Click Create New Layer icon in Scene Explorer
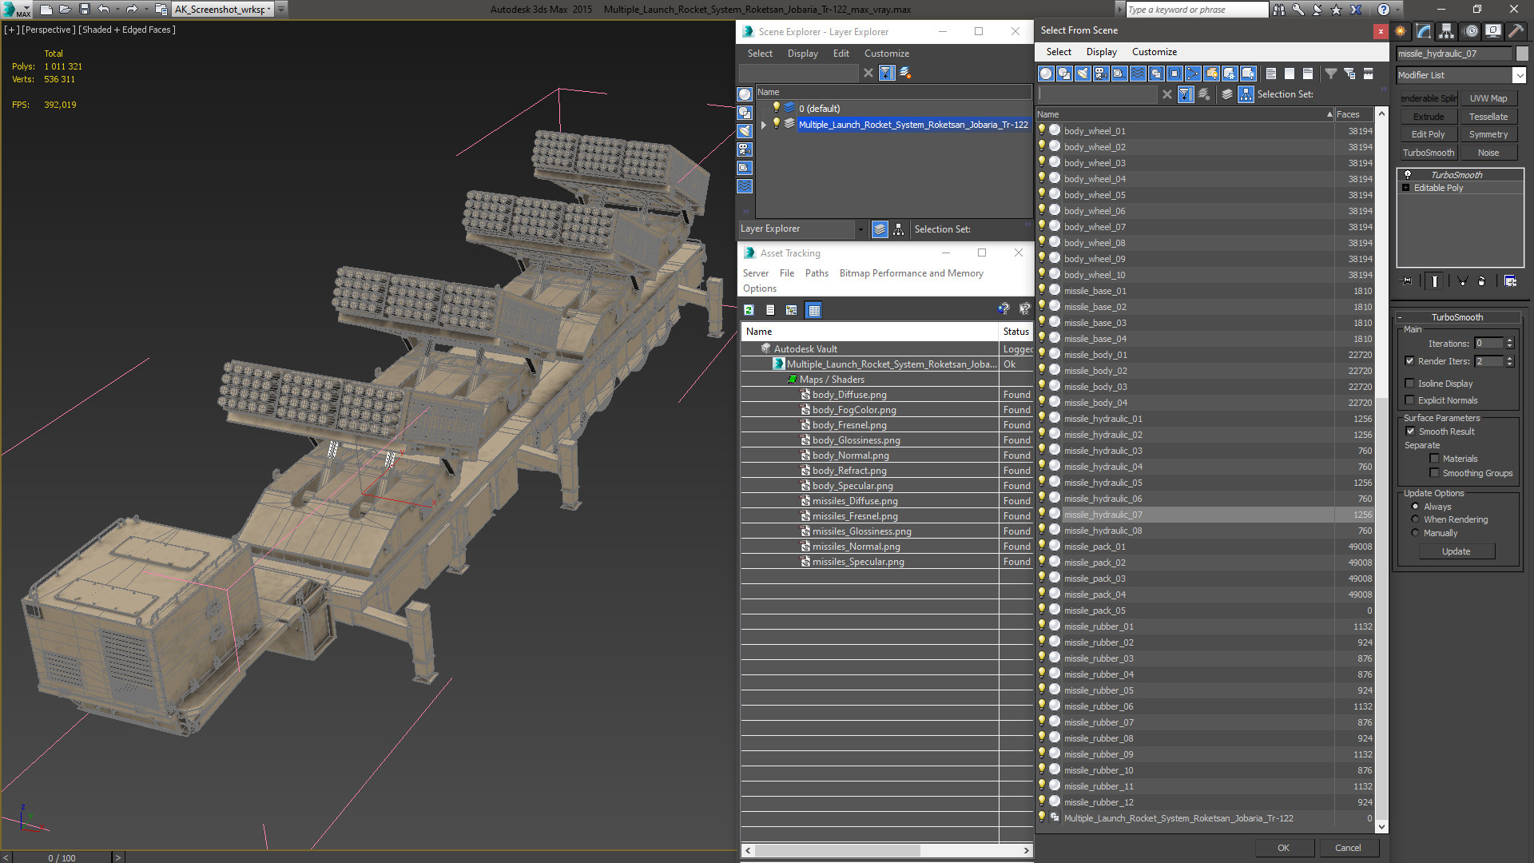Viewport: 1534px width, 863px height. click(905, 73)
